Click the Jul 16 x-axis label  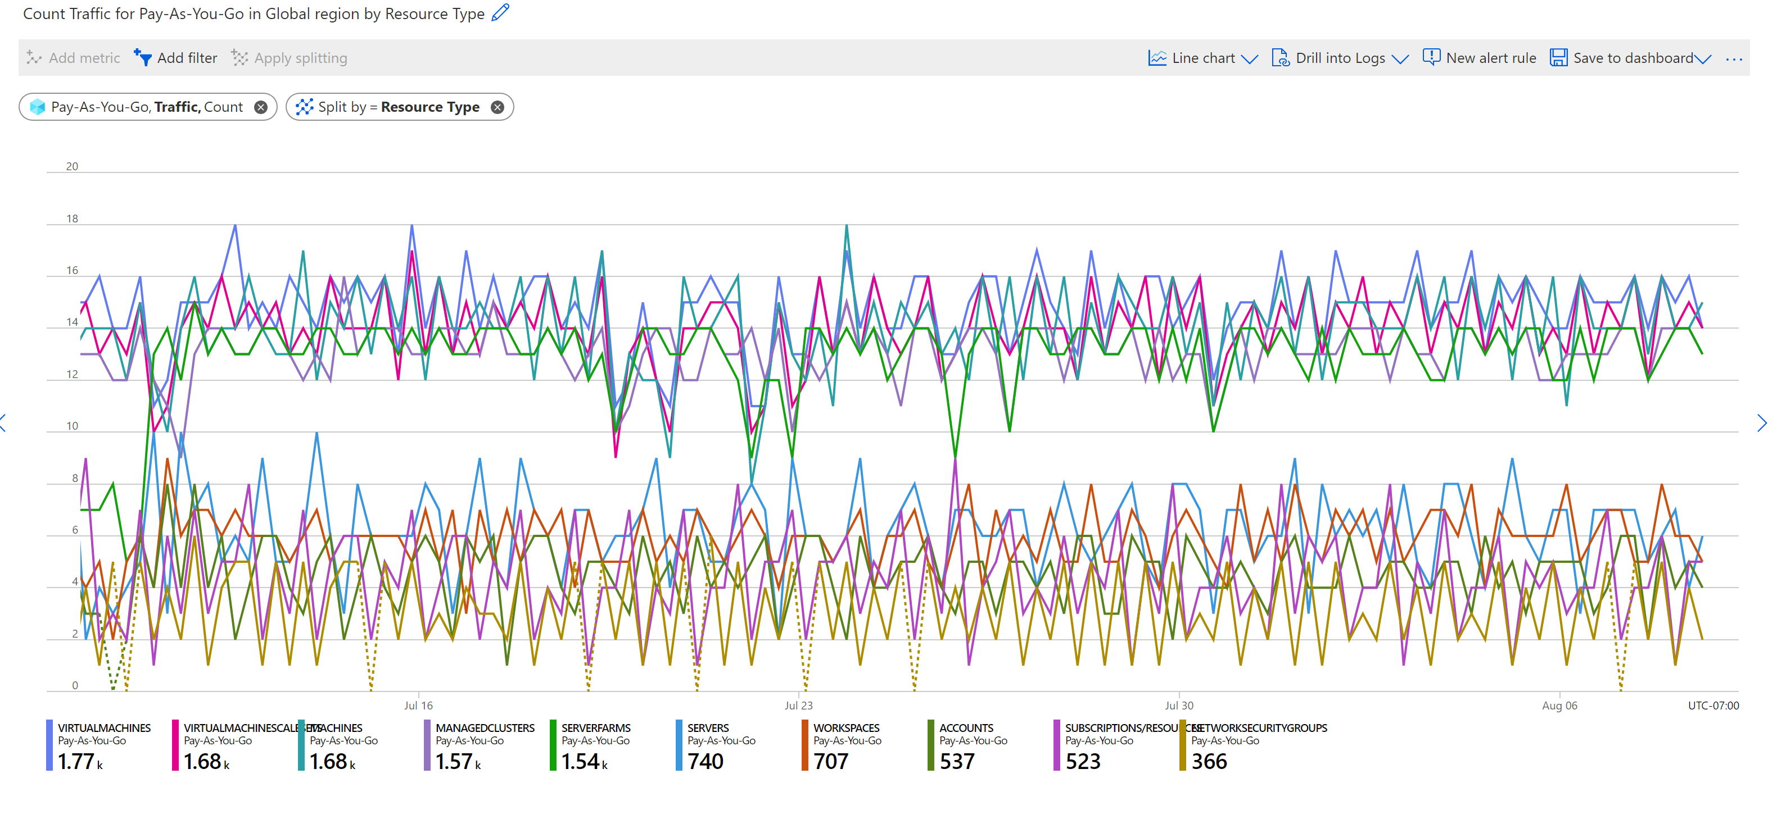point(418,706)
